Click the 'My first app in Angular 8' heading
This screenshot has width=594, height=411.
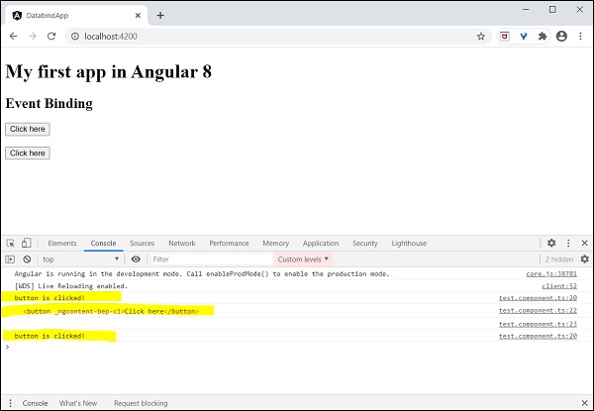click(108, 71)
